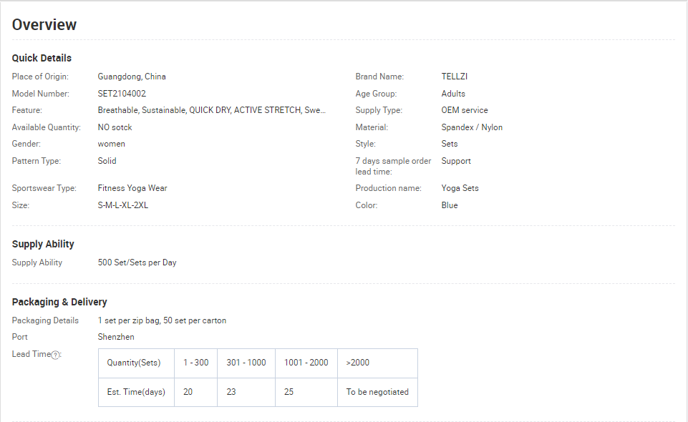Click the Shenzhen port value
The width and height of the screenshot is (688, 422).
tap(116, 337)
